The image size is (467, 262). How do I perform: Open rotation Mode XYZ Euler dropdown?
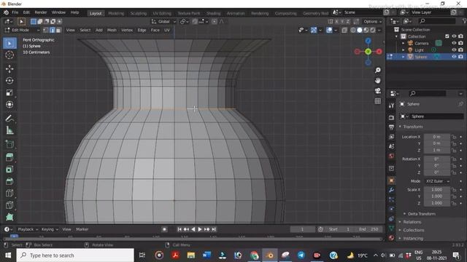(437, 181)
